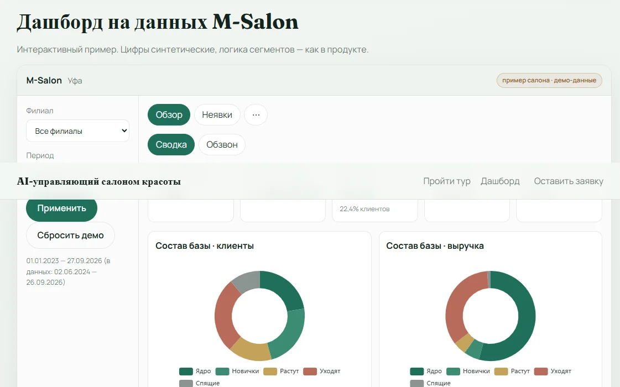Toggle Растут legend in revenue chart
620x387 pixels.
512,371
